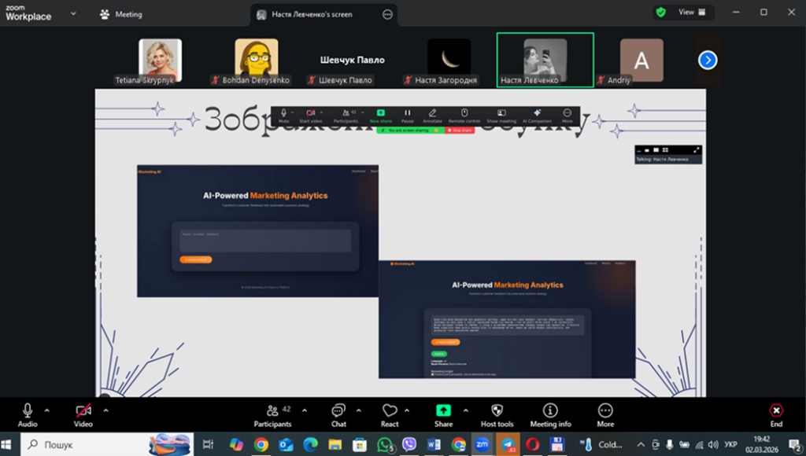Open the Zoom Workplace dropdown arrow
806x456 pixels.
coord(73,13)
